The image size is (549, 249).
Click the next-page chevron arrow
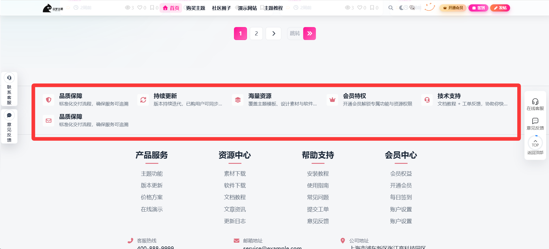(x=274, y=33)
